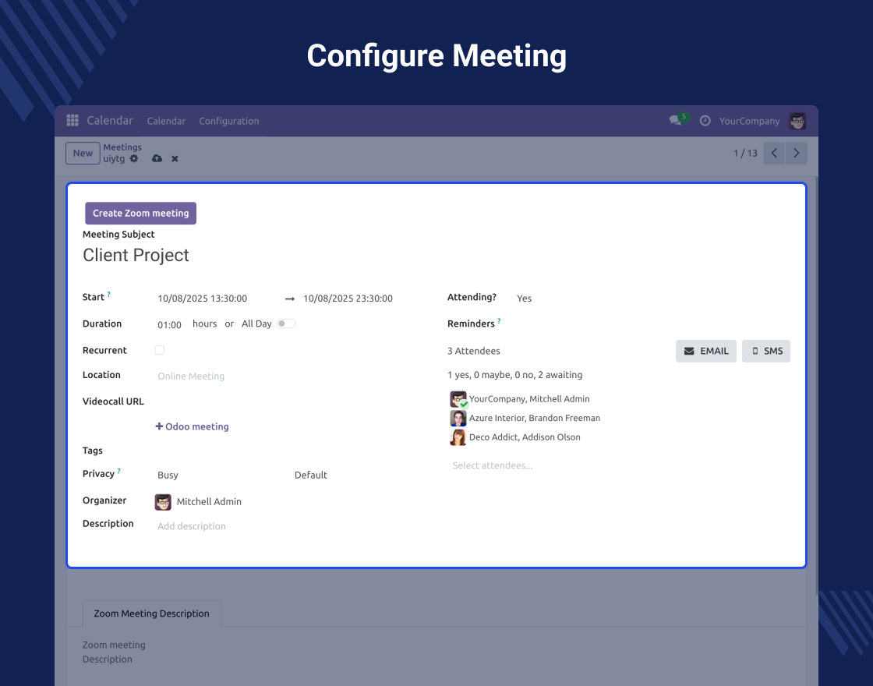Open the Default privacy dropdown
873x686 pixels.
coord(351,475)
